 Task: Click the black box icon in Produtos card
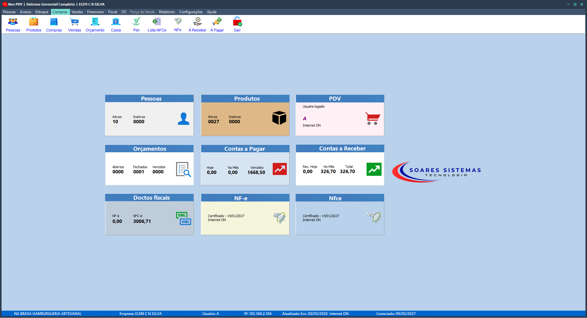pyautogui.click(x=279, y=118)
